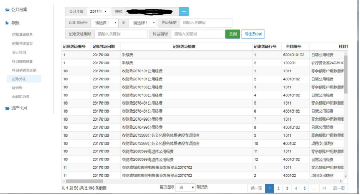360x195 pixels.
Task: Open the starting period 请选择 dropdown
Action: [x=104, y=23]
